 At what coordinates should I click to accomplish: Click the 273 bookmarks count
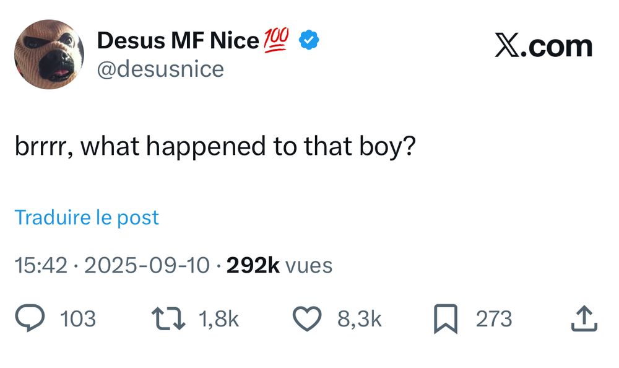coord(493,319)
